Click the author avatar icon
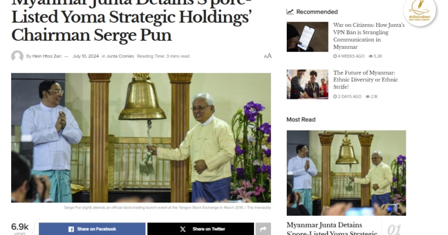448x235 pixels. click(x=17, y=56)
